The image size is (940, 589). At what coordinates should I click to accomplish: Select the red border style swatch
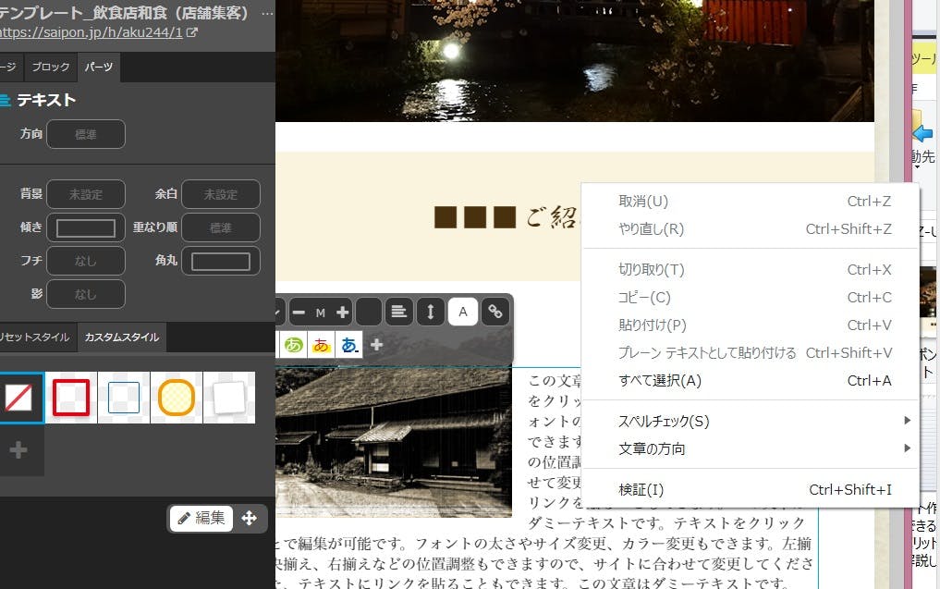point(71,398)
